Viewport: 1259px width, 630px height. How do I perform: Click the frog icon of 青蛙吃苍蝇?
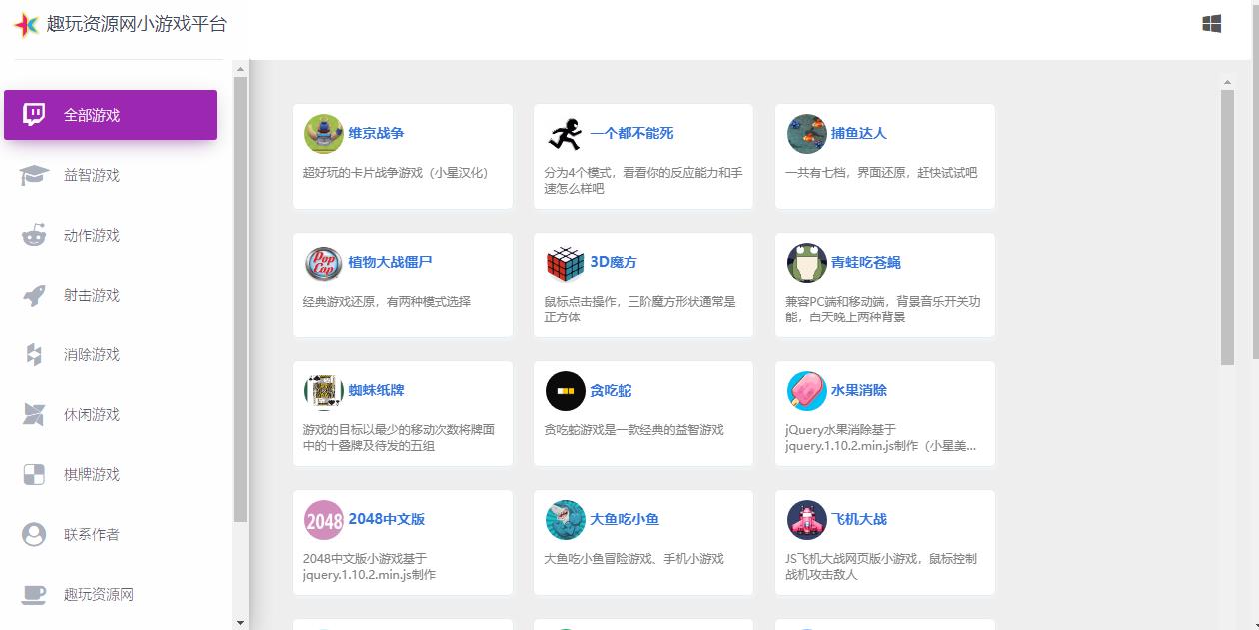coord(806,262)
